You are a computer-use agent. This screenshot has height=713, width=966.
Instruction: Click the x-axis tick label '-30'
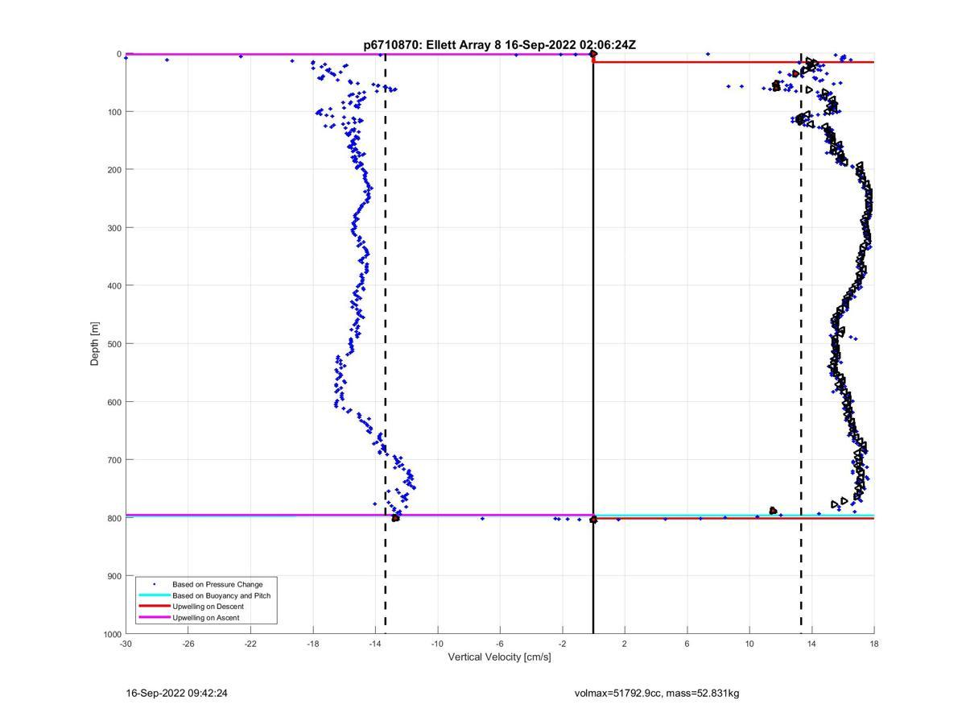click(126, 644)
